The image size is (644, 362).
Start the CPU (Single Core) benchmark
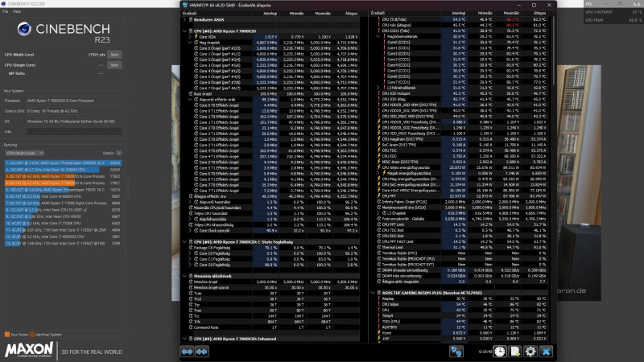coord(114,65)
